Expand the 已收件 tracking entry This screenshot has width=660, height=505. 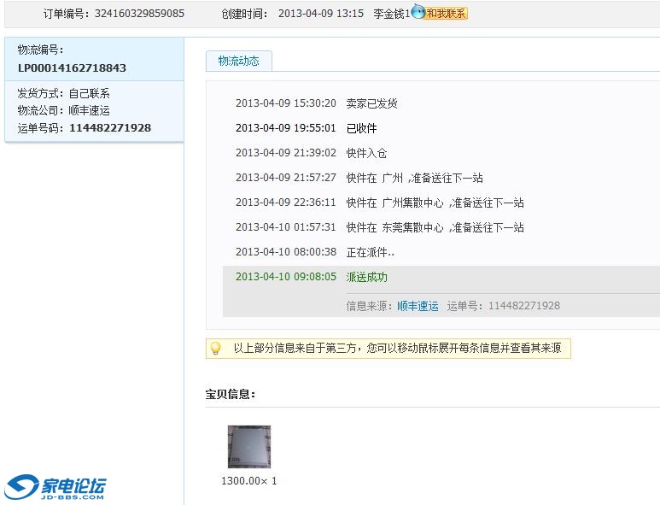tap(361, 128)
